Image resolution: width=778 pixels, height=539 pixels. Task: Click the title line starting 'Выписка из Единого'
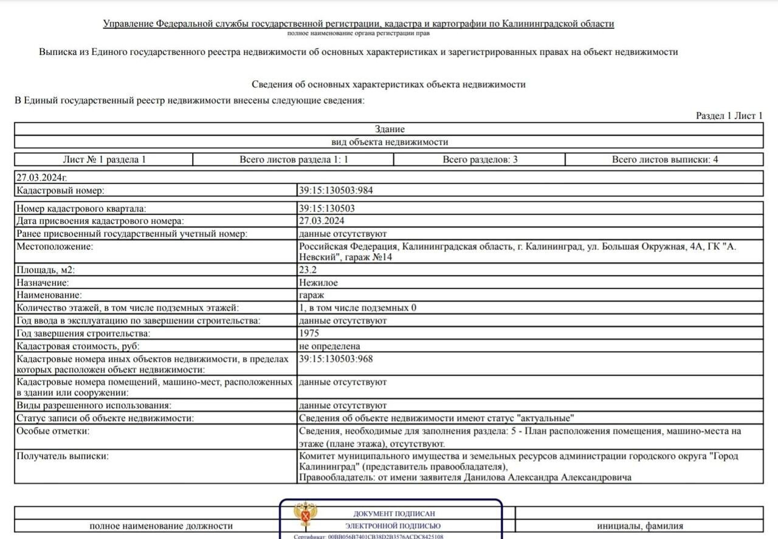pos(358,52)
